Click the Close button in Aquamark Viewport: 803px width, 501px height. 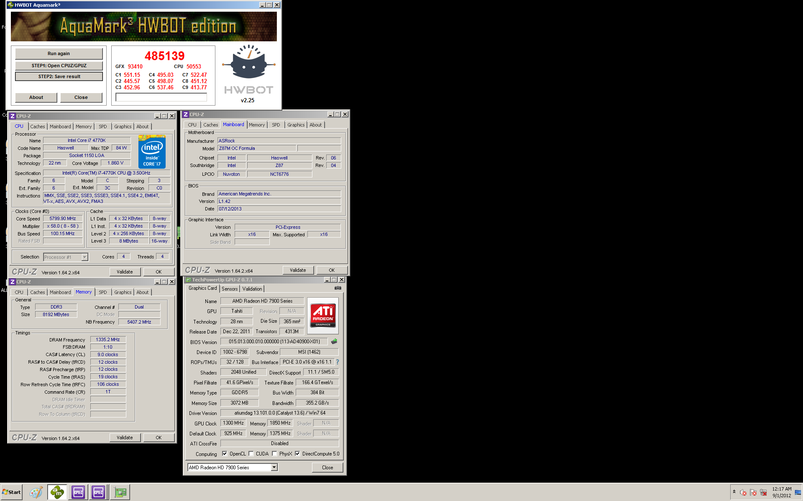tap(81, 97)
